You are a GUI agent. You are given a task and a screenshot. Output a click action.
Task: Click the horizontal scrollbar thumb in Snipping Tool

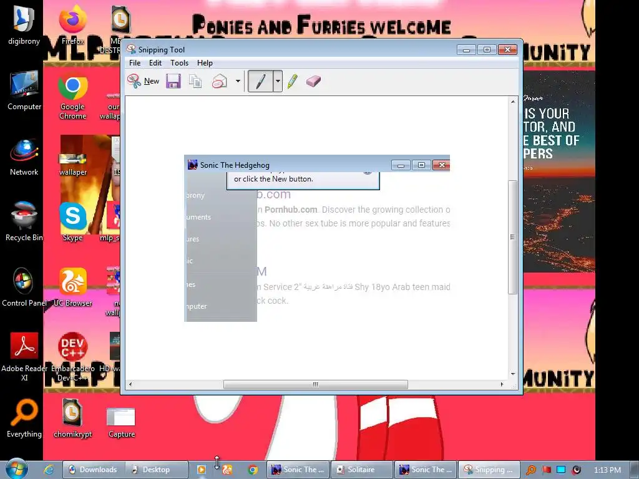315,384
